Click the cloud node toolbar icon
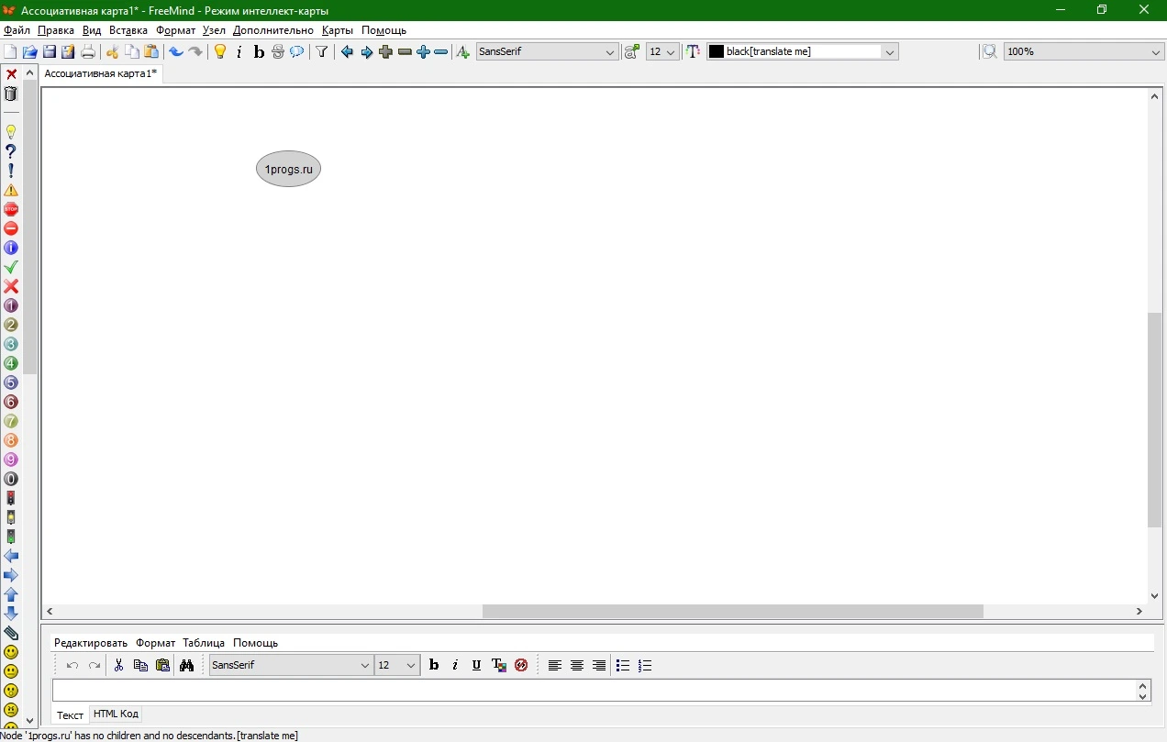The height and width of the screenshot is (742, 1167). [x=297, y=52]
